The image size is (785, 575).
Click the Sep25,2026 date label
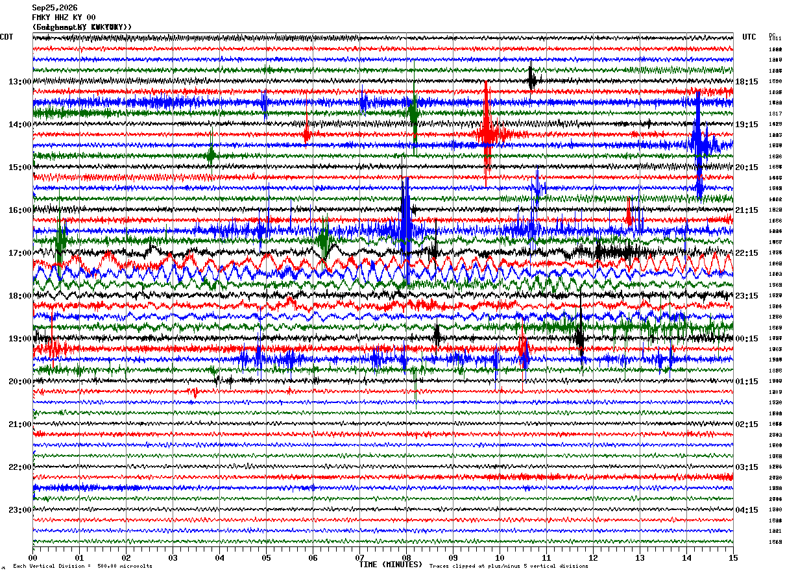click(x=54, y=8)
